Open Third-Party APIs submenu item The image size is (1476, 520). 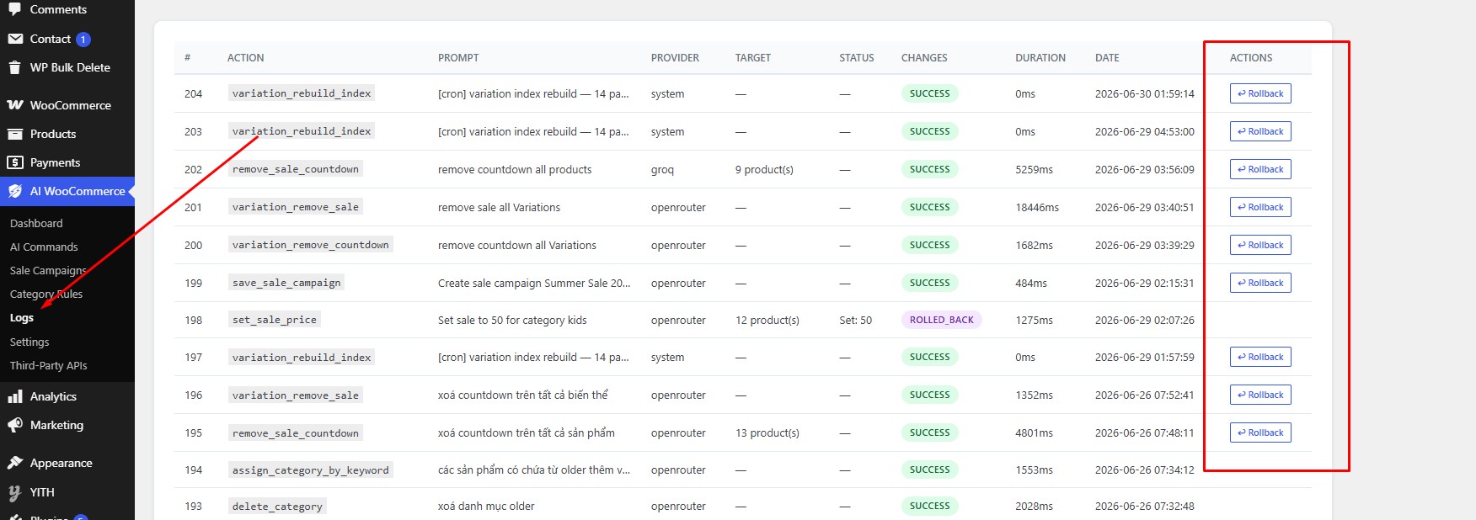(x=48, y=365)
